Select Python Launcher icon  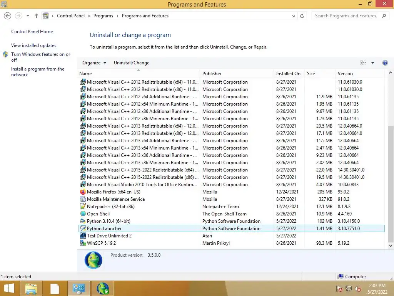click(x=83, y=228)
